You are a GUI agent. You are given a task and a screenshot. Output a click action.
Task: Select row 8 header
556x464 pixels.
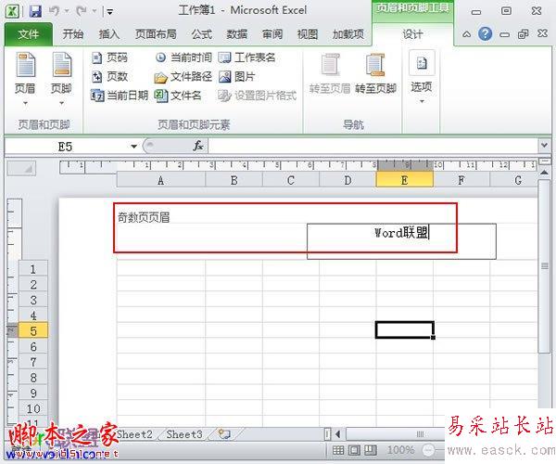[33, 378]
